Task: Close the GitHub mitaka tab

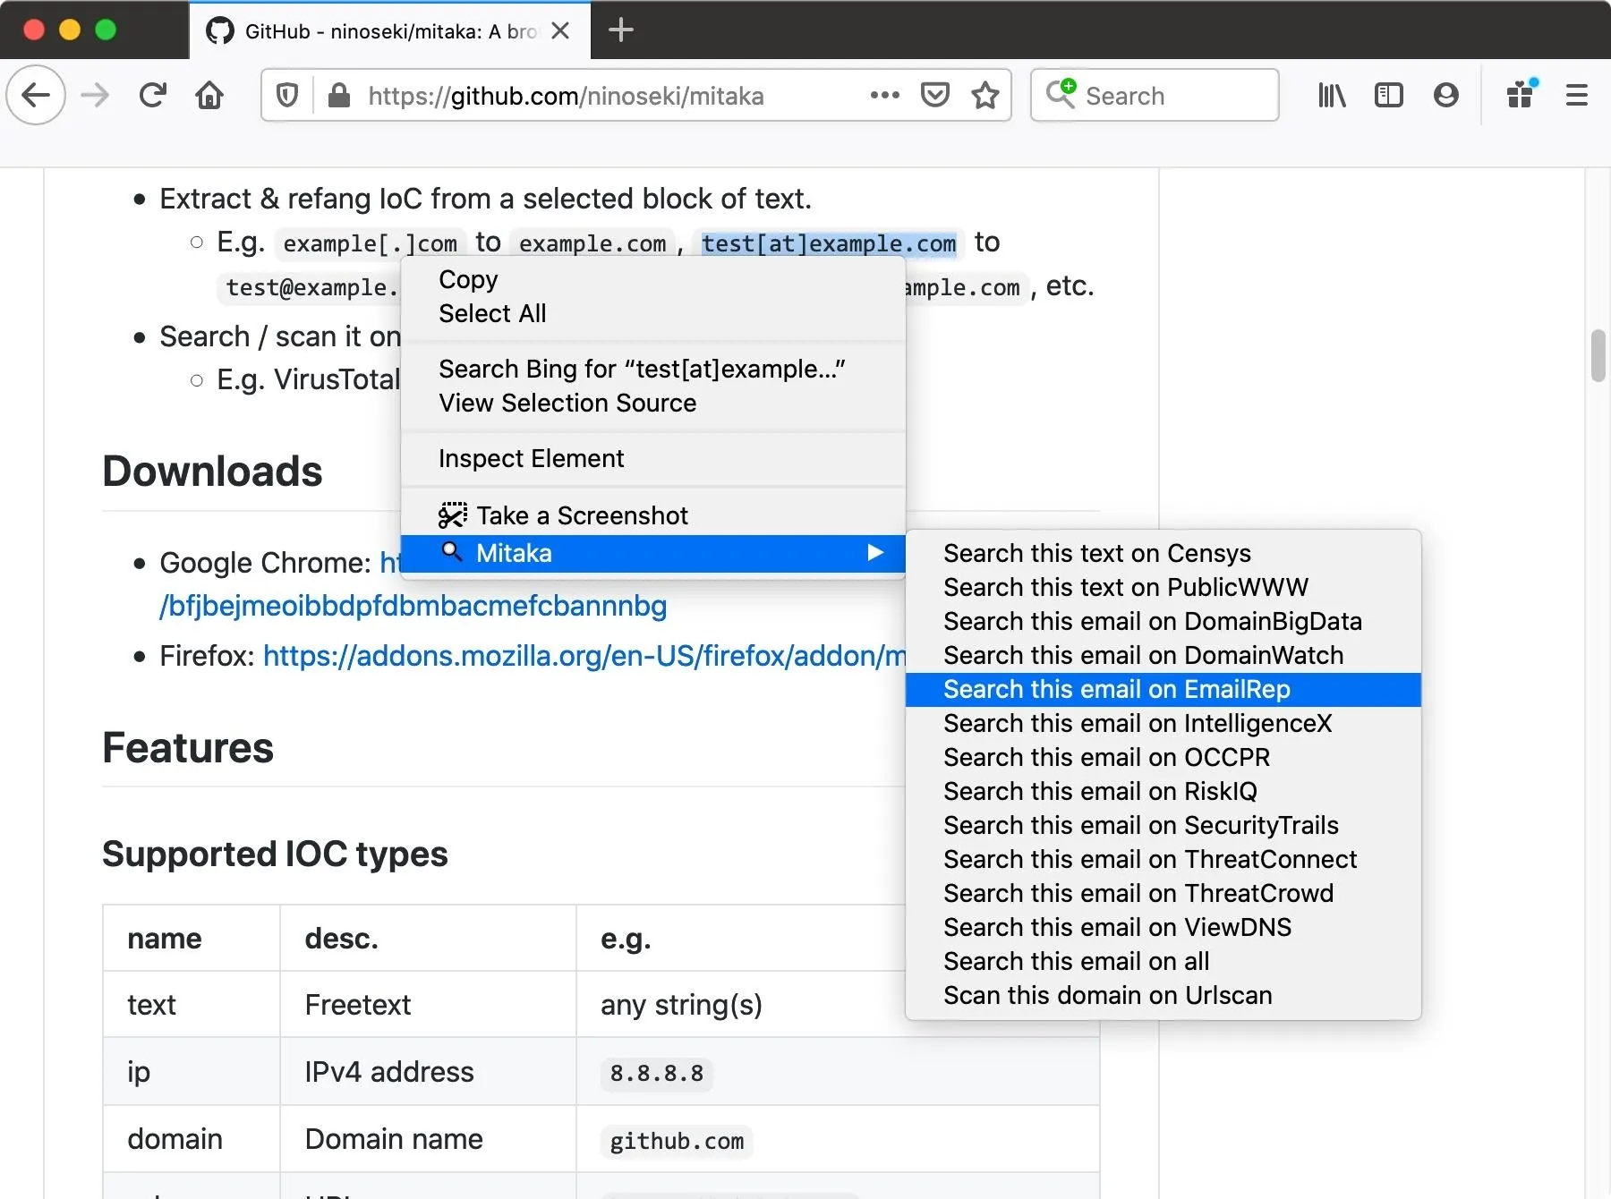Action: 560,30
